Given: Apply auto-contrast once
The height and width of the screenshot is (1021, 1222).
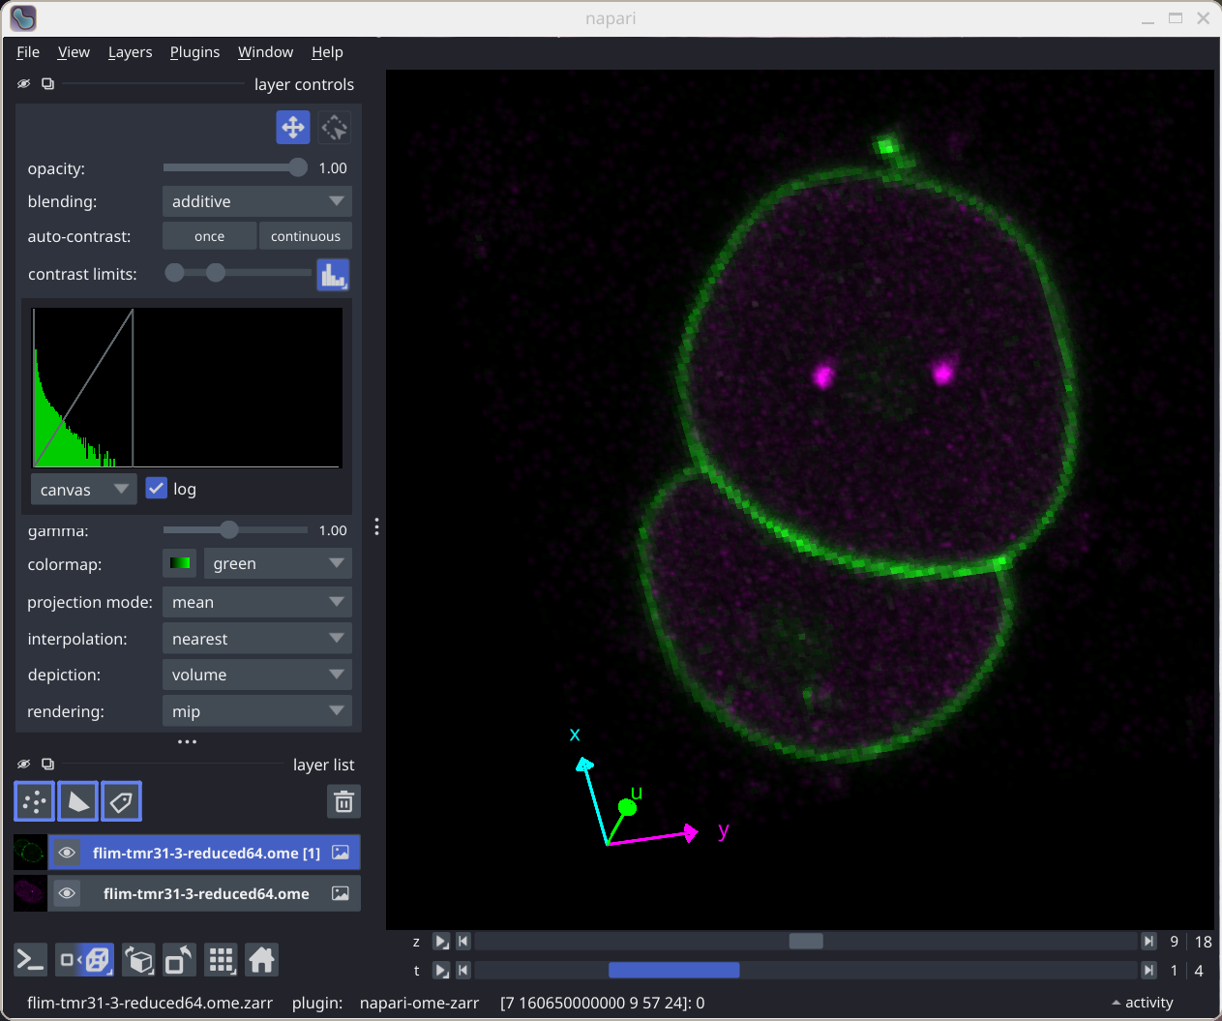Looking at the screenshot, I should pyautogui.click(x=209, y=236).
